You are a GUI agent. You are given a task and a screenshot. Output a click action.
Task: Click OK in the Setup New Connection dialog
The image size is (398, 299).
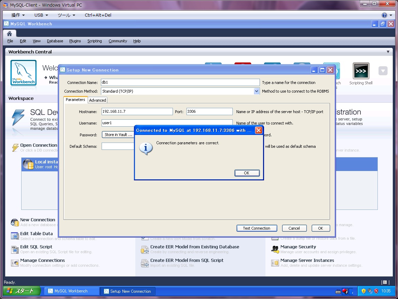point(320,228)
